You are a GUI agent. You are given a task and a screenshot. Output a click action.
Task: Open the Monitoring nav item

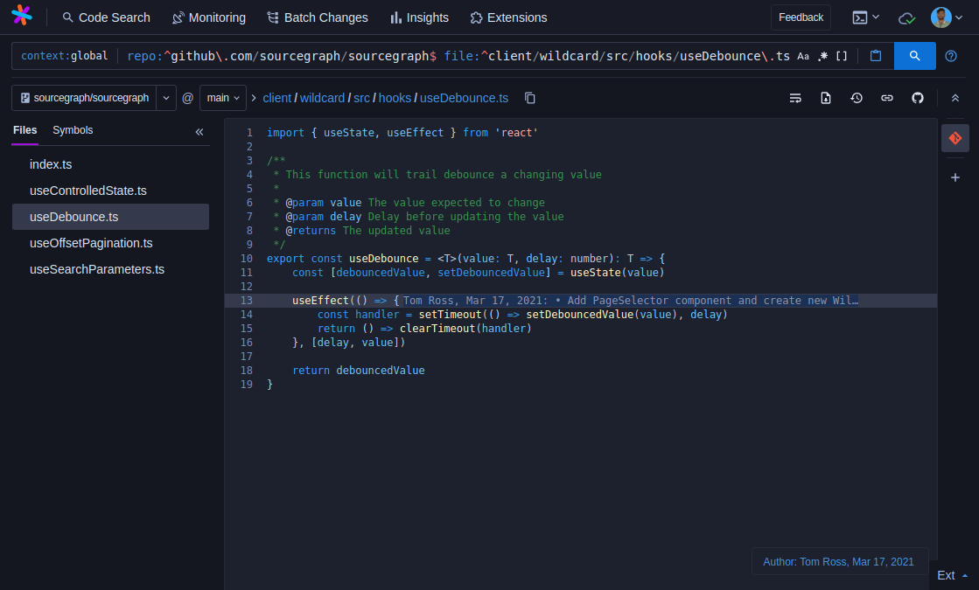point(208,17)
